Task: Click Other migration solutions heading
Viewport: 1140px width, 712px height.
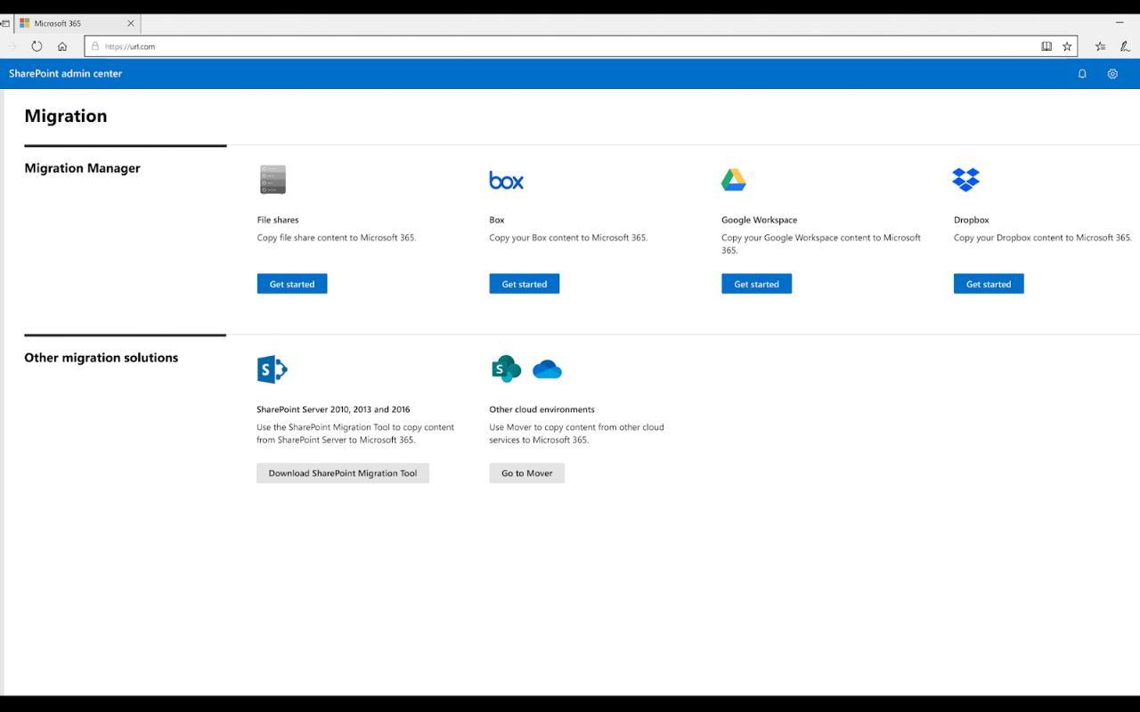Action: 101,358
